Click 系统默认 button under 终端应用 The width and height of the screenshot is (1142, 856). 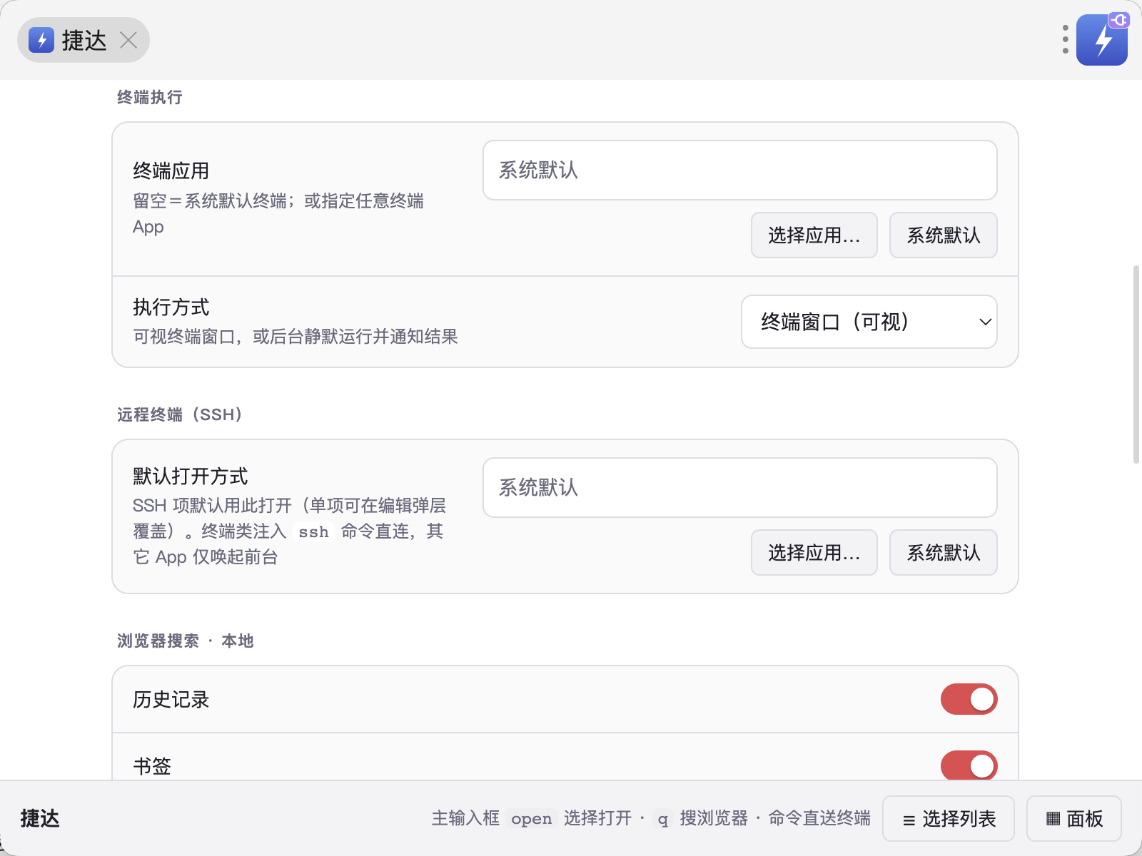click(x=944, y=235)
